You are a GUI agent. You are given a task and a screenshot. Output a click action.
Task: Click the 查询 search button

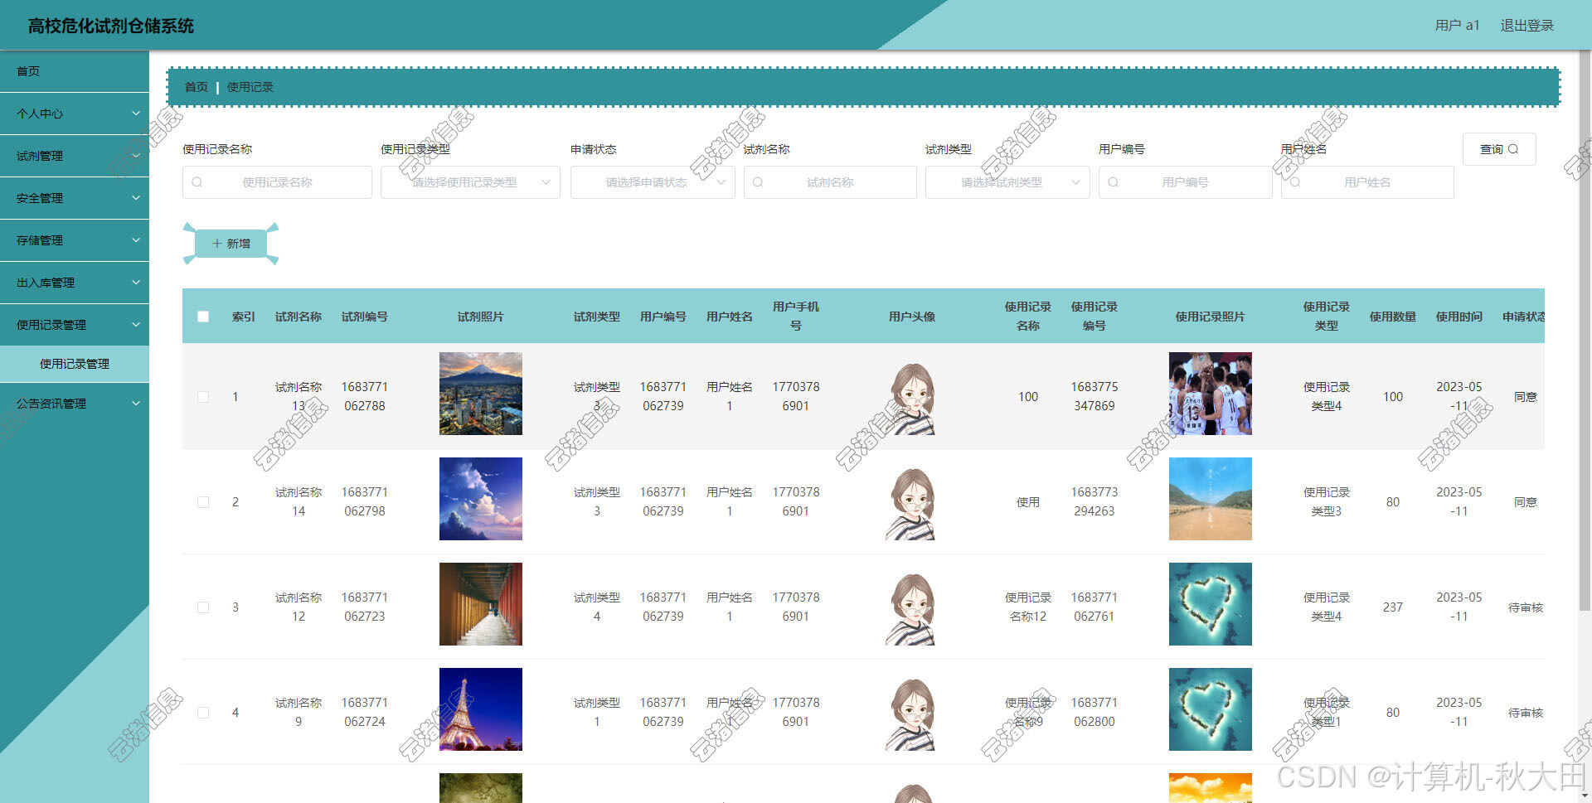tap(1499, 149)
